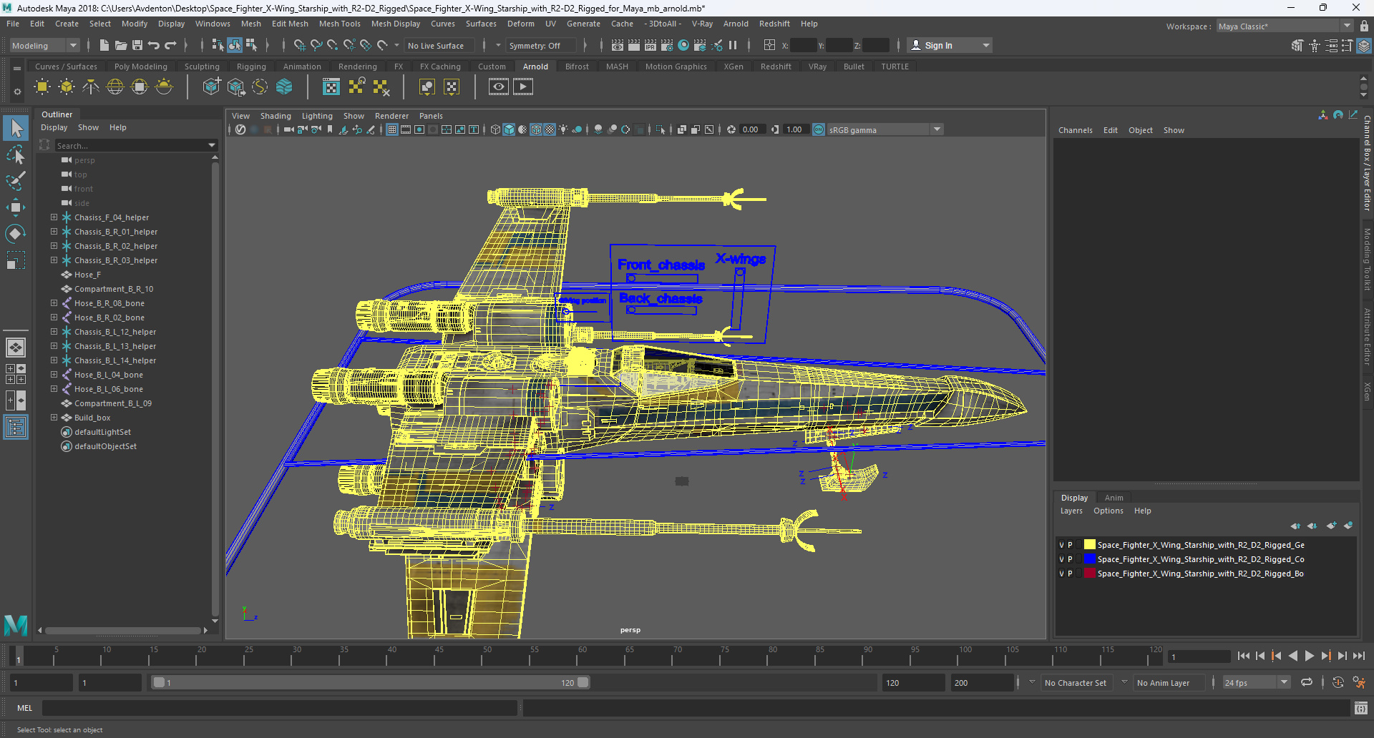Redo with the toolbar redo arrow
1374x738 pixels.
click(x=170, y=45)
